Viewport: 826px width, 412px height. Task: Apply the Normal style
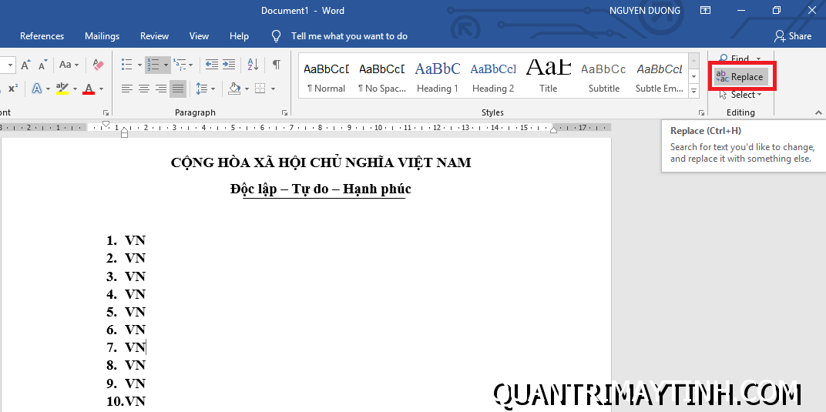(x=327, y=75)
